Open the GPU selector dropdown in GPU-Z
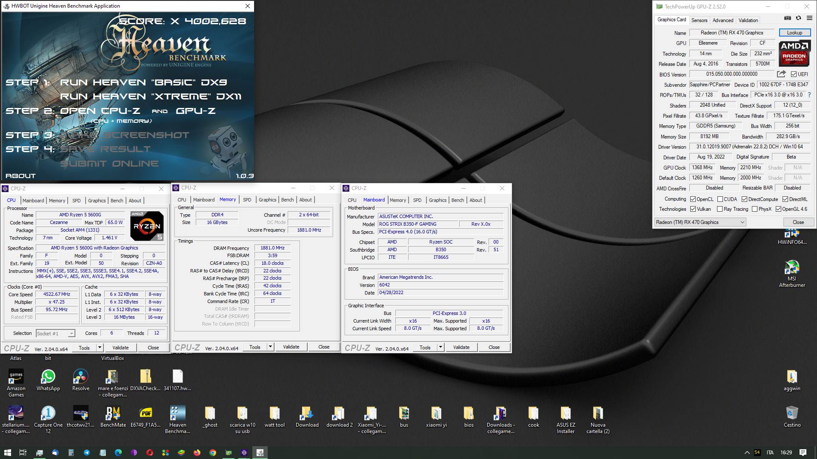This screenshot has width=817, height=459. click(700, 222)
